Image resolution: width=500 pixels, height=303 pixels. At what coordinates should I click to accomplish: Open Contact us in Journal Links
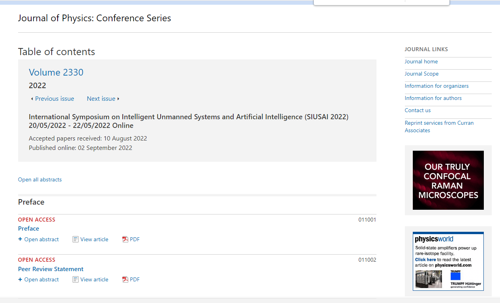(418, 110)
